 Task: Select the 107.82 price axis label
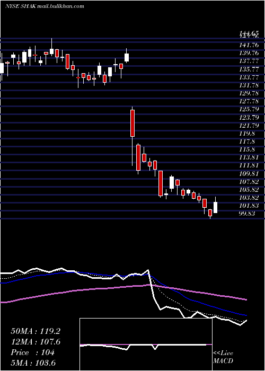[x=249, y=182]
